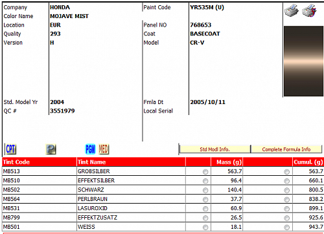324x234 pixels.
Task: Click formula date 2005/10/11
Action: click(208, 102)
